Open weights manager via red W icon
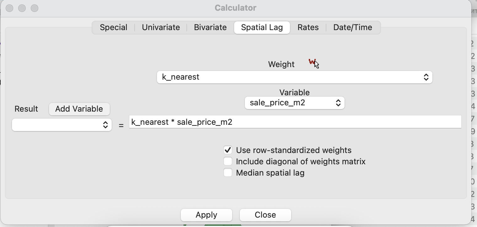 312,62
